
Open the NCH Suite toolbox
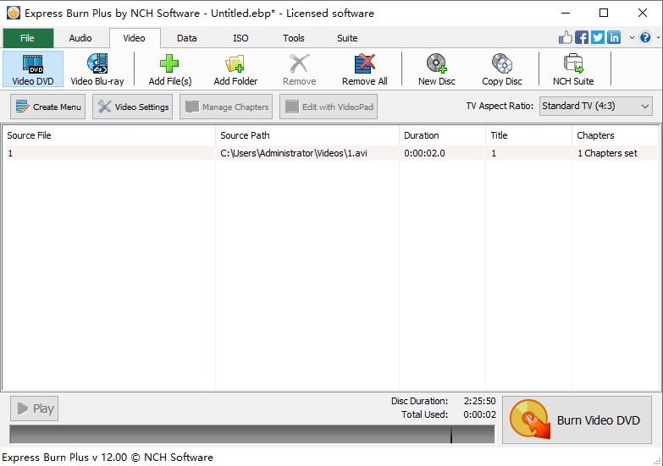(x=573, y=69)
